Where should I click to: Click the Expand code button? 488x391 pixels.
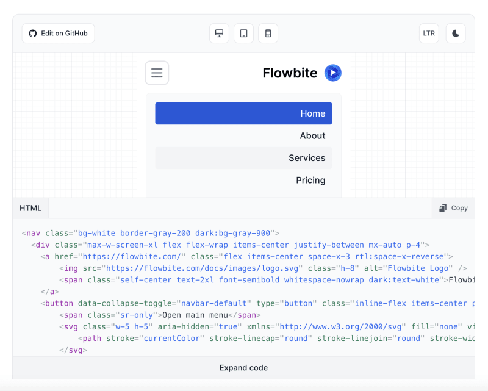(x=243, y=368)
